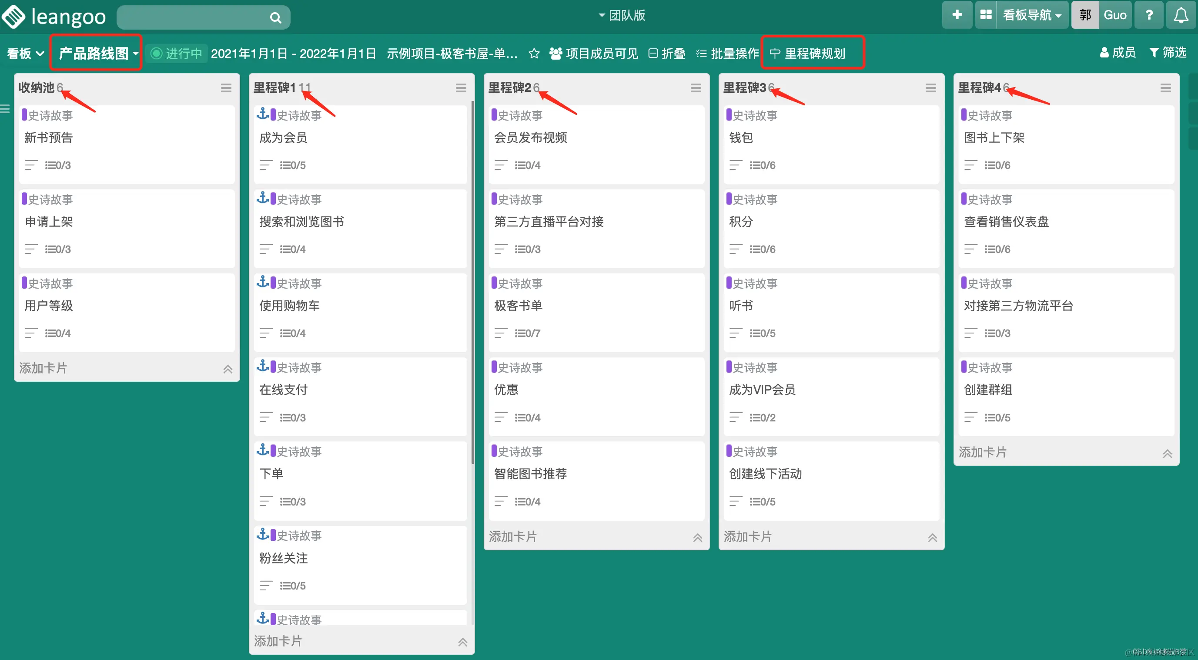
Task: Click purple label on 钱包 card
Action: click(729, 114)
